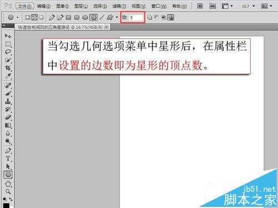
Task: Select the Horizontal Type tool
Action: click(8, 159)
